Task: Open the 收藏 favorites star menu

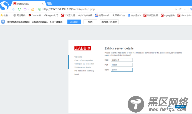Action: tap(4, 15)
